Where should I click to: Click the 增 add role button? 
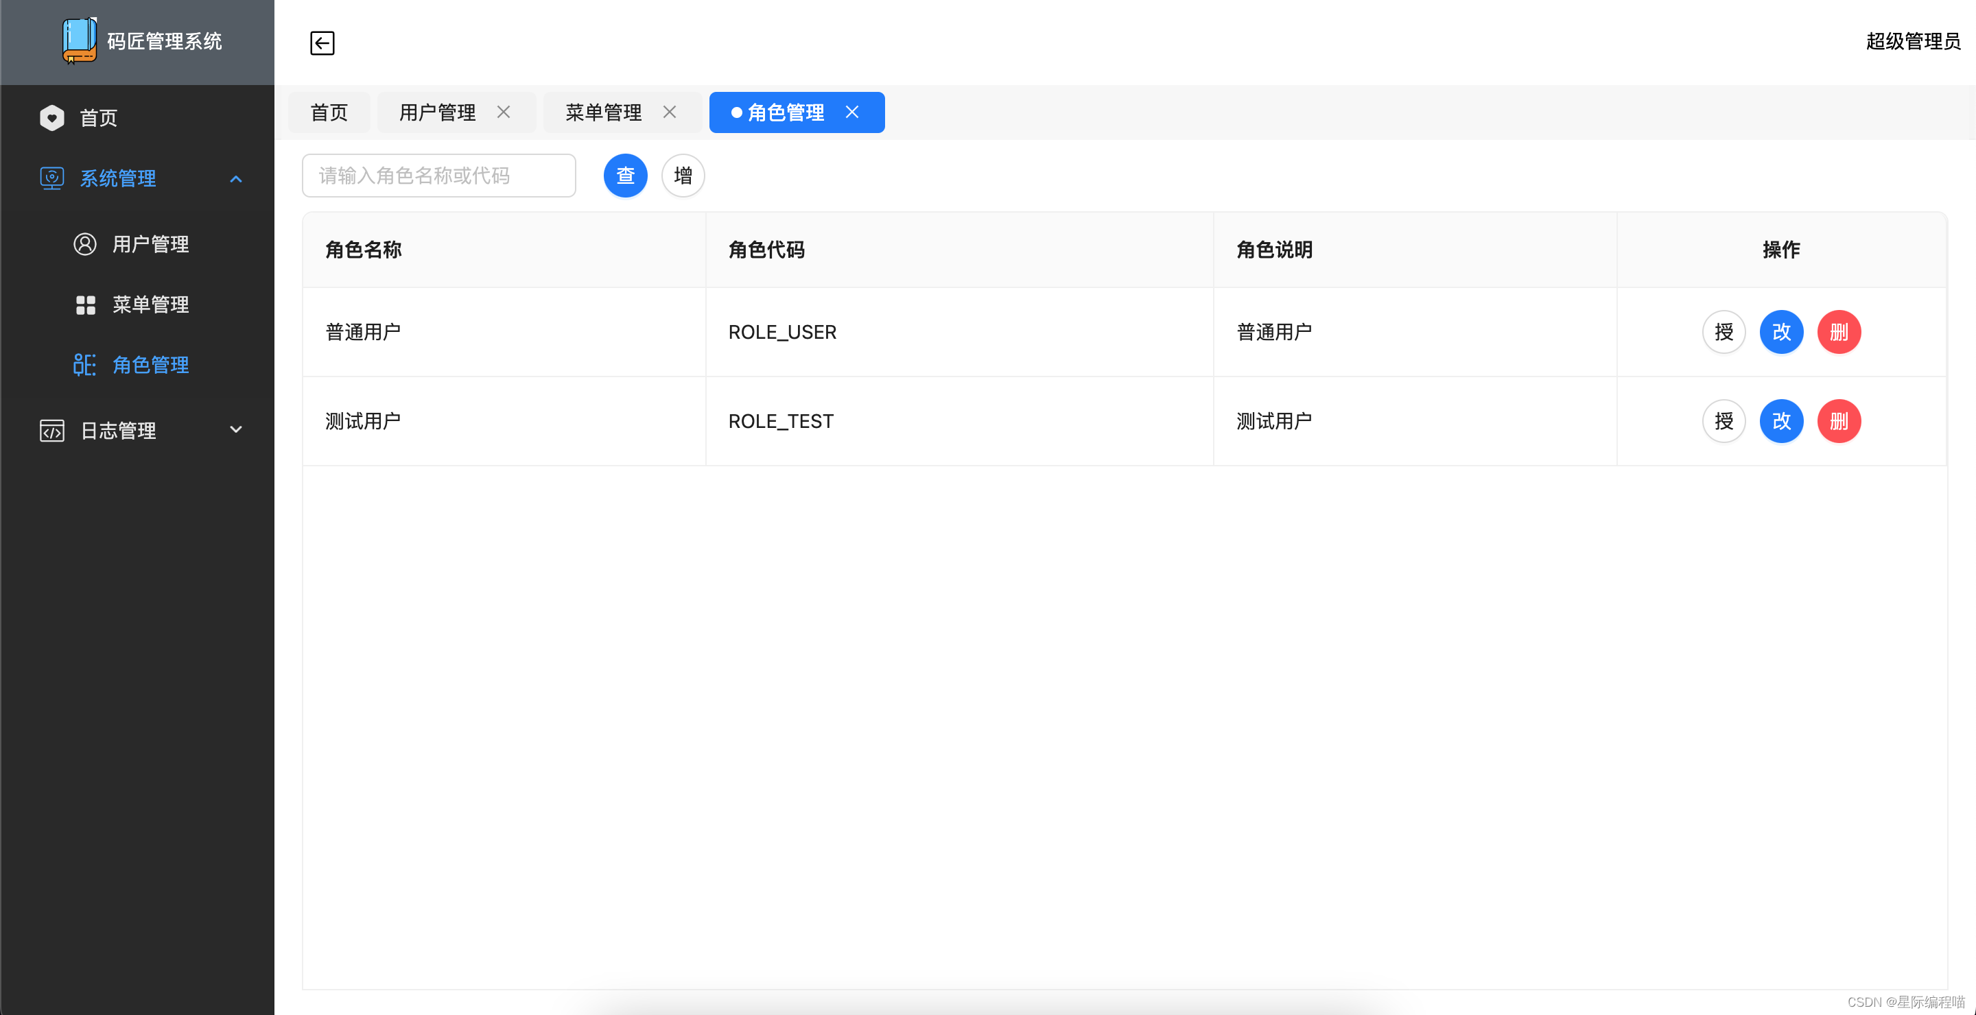tap(682, 176)
